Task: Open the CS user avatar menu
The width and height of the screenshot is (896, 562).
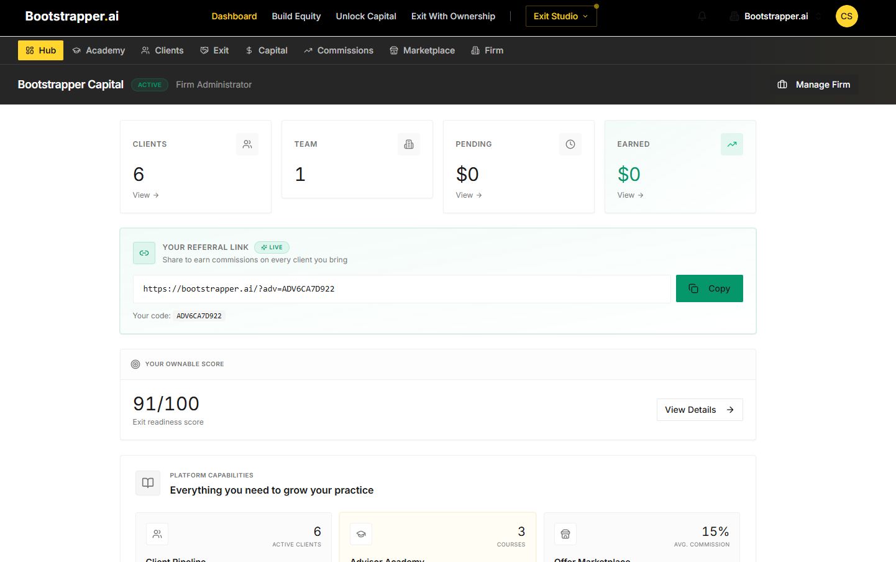Action: pyautogui.click(x=846, y=16)
